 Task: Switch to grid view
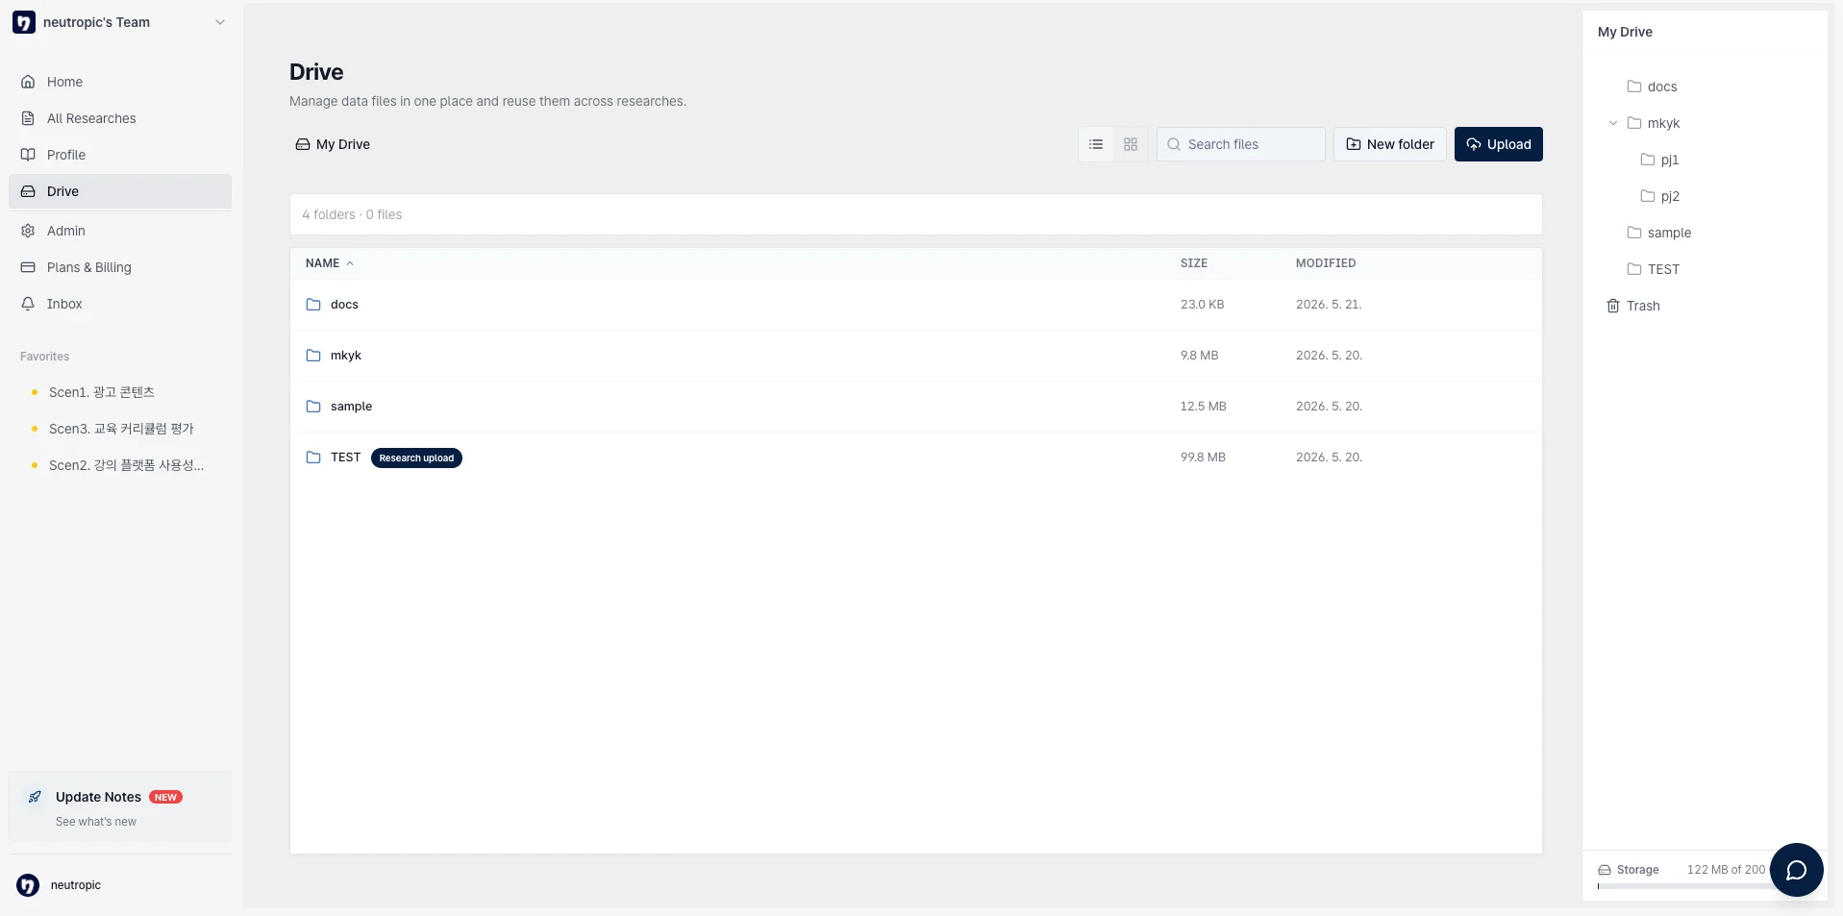click(1131, 144)
